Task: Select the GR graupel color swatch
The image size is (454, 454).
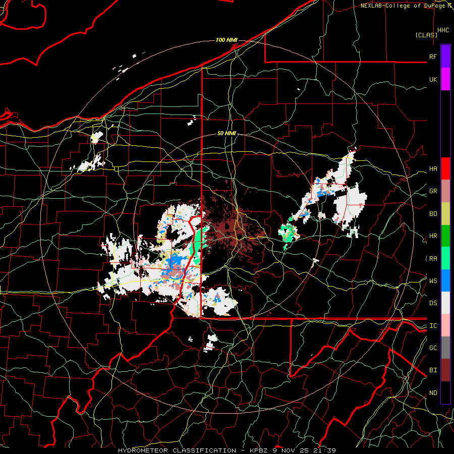Action: (445, 191)
